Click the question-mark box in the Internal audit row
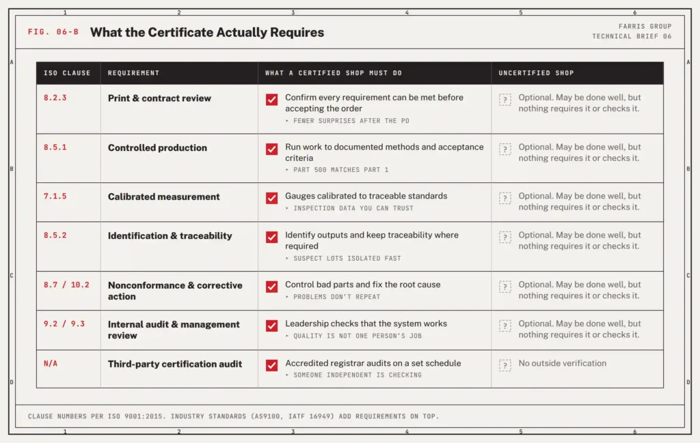Screen dimensions: 700x443 505,326
